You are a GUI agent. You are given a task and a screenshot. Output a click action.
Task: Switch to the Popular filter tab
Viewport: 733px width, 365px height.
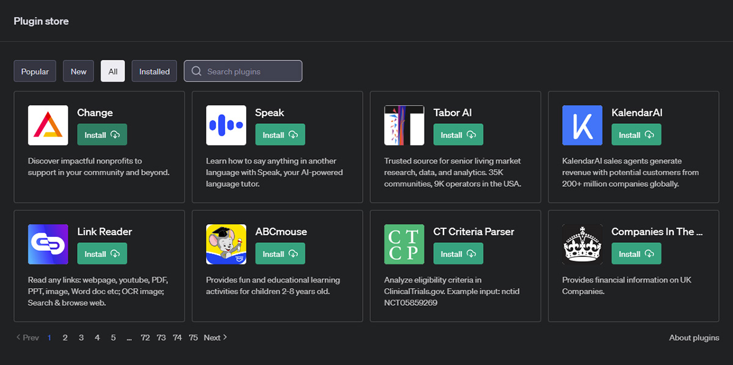coord(35,71)
